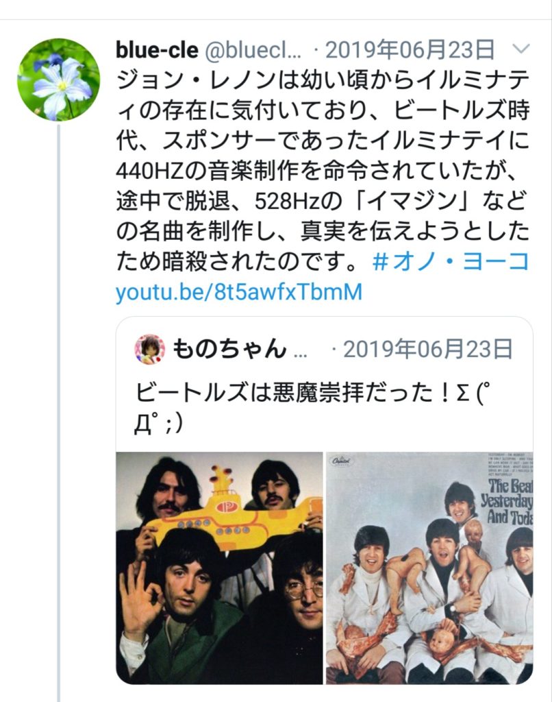552x702 pixels.
Task: Click ものちゃん's small avatar icon
Action: (x=149, y=349)
